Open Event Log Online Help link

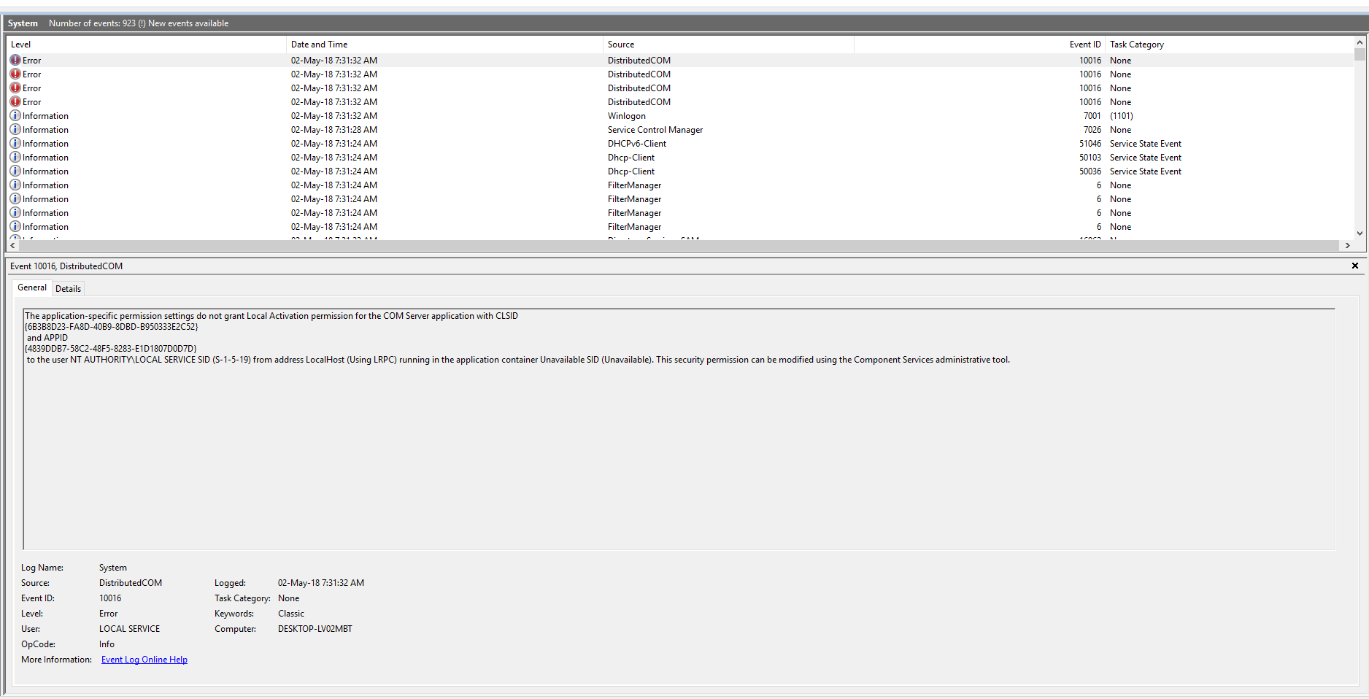pyautogui.click(x=144, y=660)
